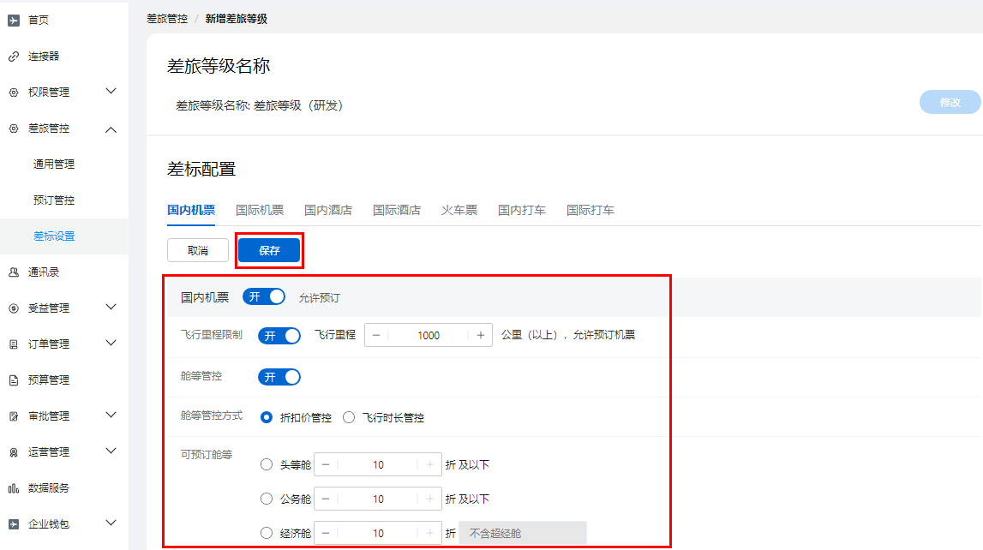The image size is (983, 550).
Task: Click the 审批管理 icon
Action: click(x=13, y=416)
